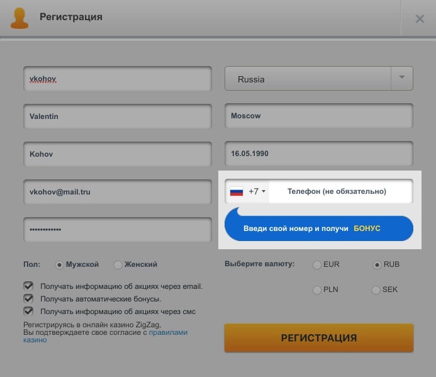The image size is (436, 377).
Task: Choose PLN as currency
Action: 317,290
